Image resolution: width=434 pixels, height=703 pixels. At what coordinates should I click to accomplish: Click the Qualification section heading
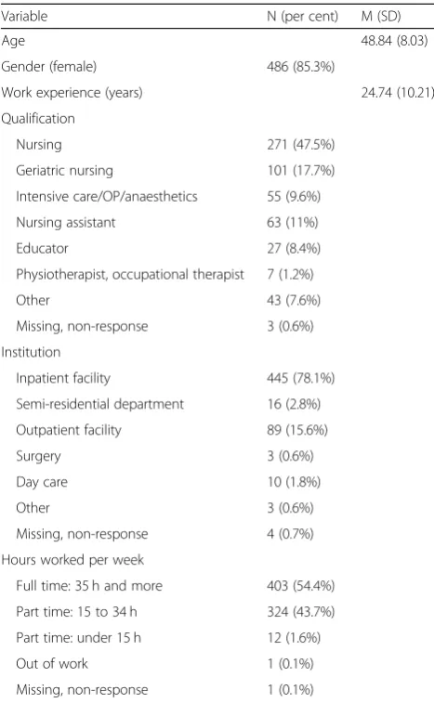38,118
